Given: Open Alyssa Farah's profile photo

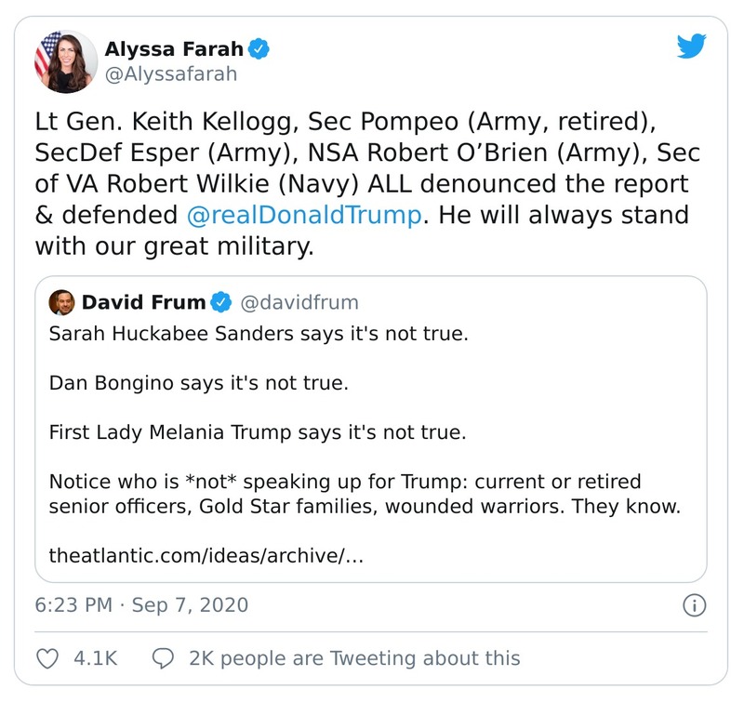Looking at the screenshot, I should [65, 61].
